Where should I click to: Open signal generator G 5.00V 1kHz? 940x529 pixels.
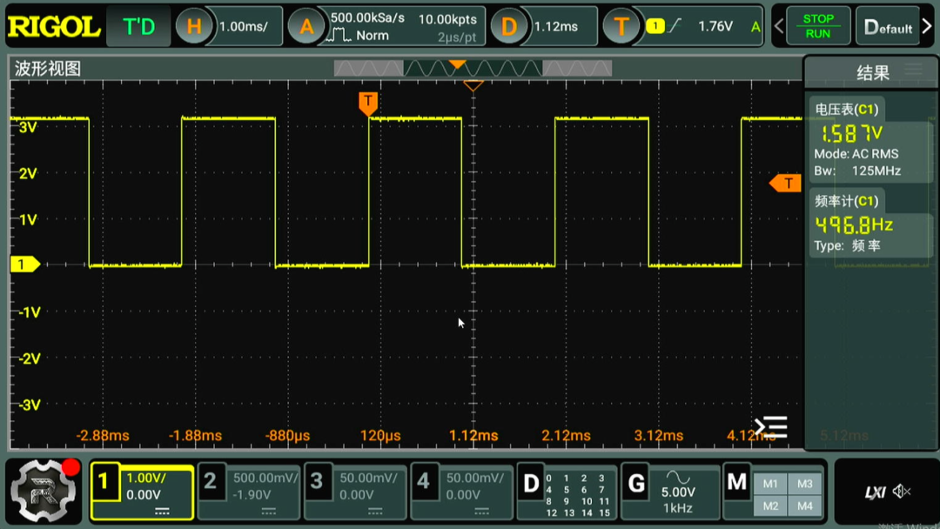[x=670, y=492]
